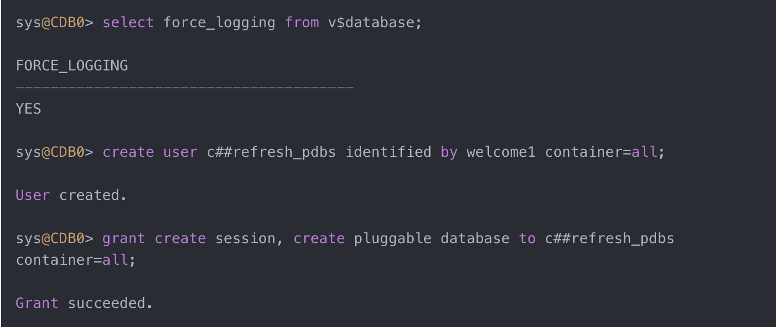The height and width of the screenshot is (327, 776).
Task: Click the word pluggable
Action: [393, 239]
